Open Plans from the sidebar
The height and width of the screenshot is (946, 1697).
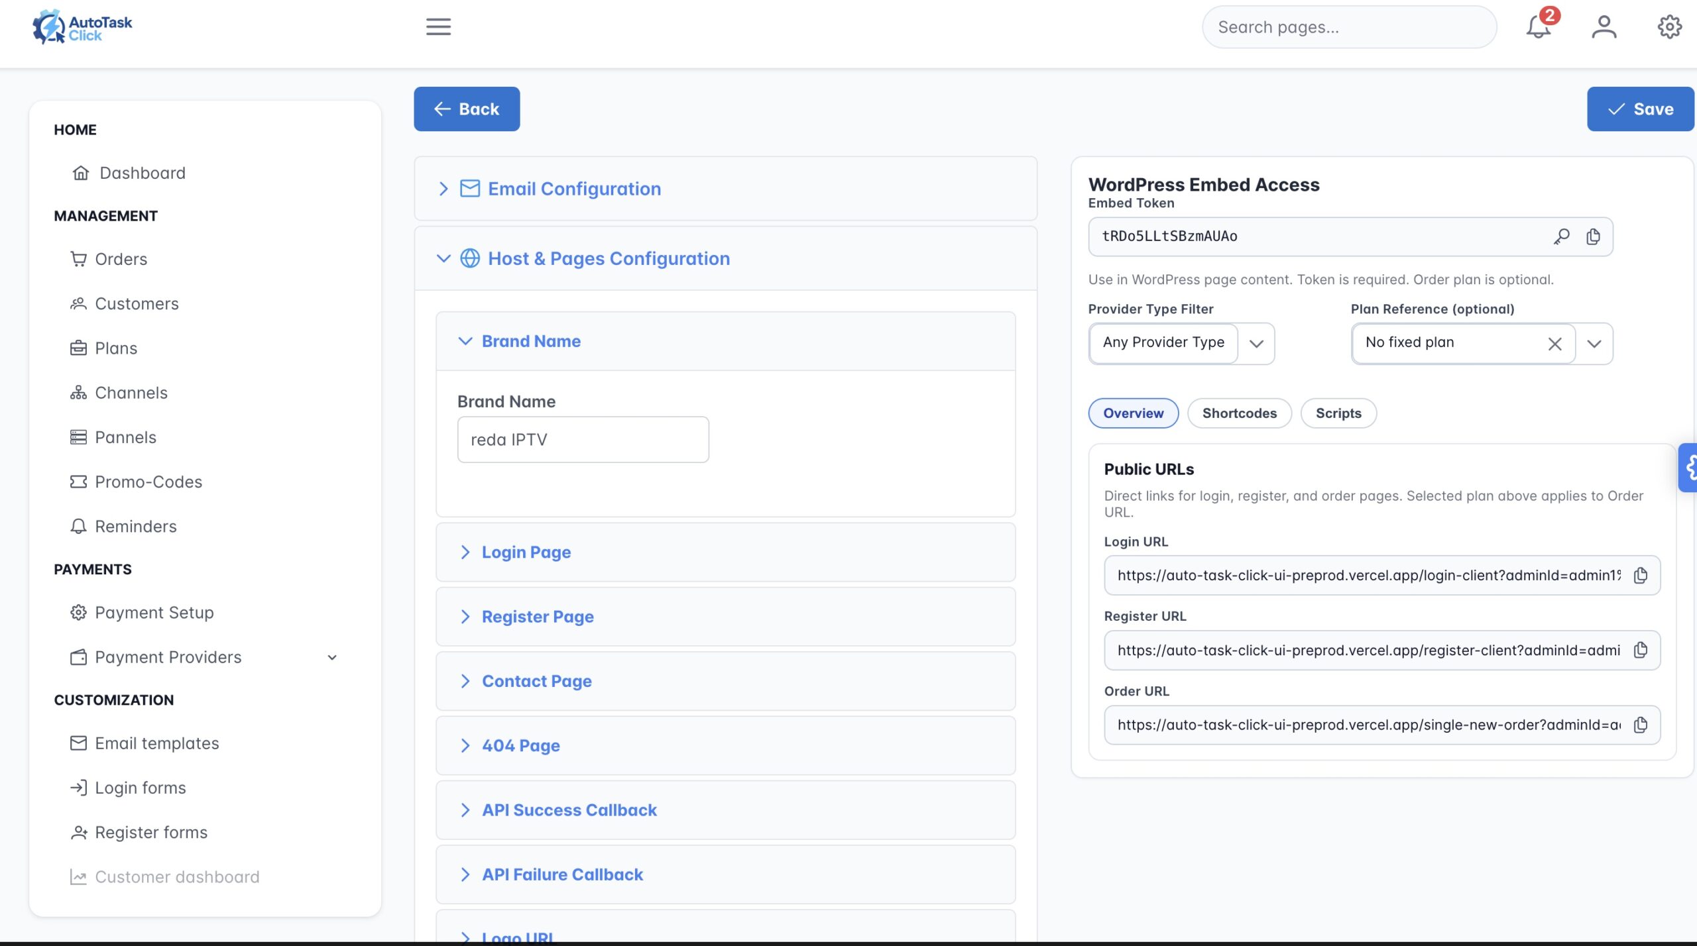(103, 348)
